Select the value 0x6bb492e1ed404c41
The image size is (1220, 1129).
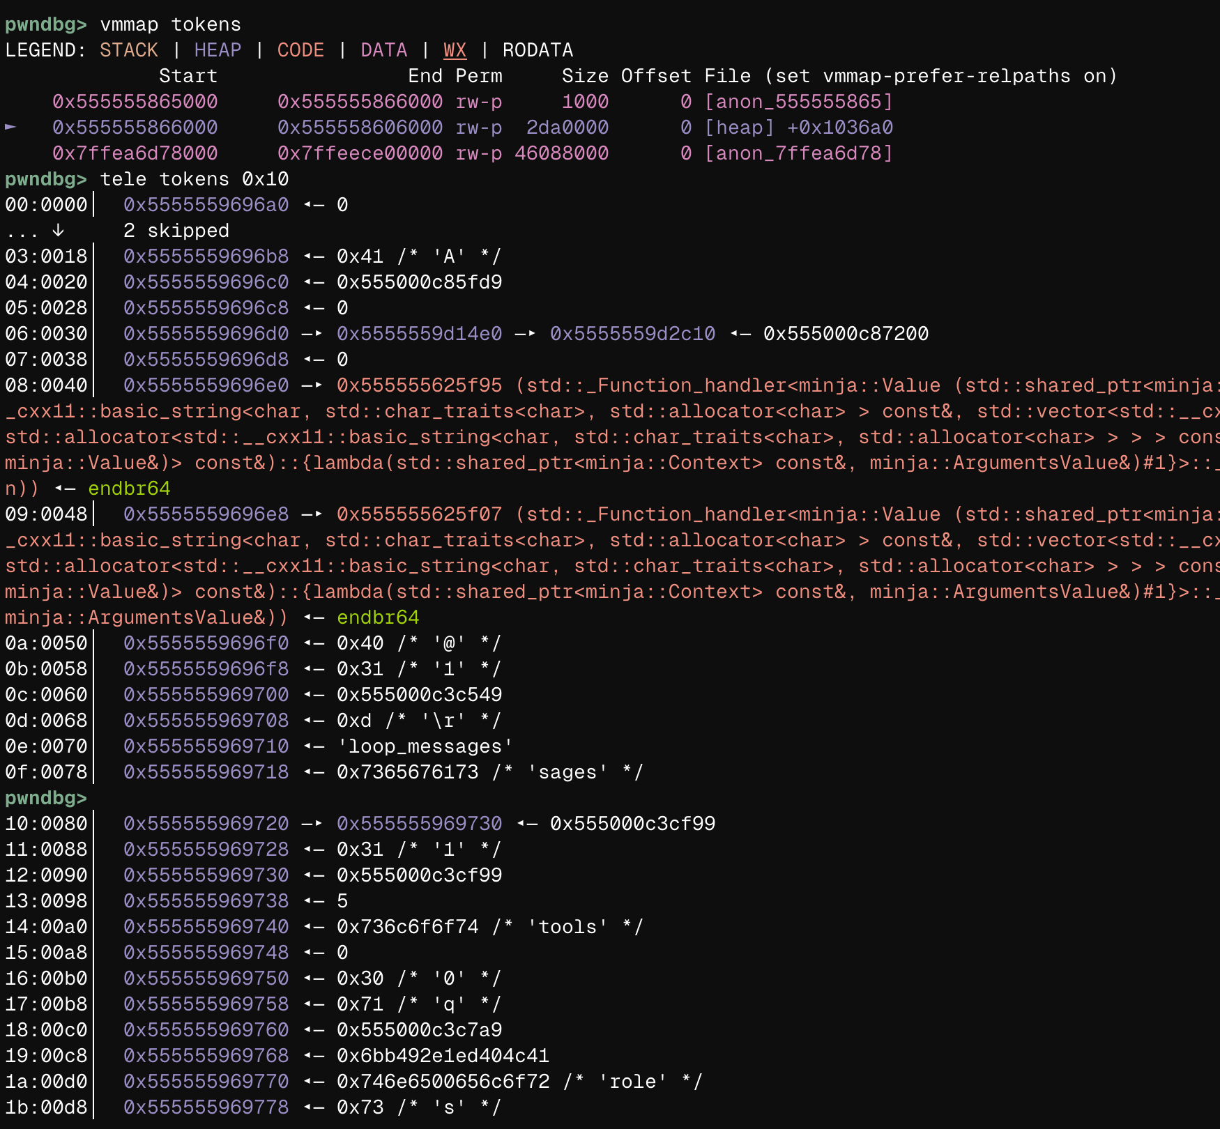[443, 1056]
